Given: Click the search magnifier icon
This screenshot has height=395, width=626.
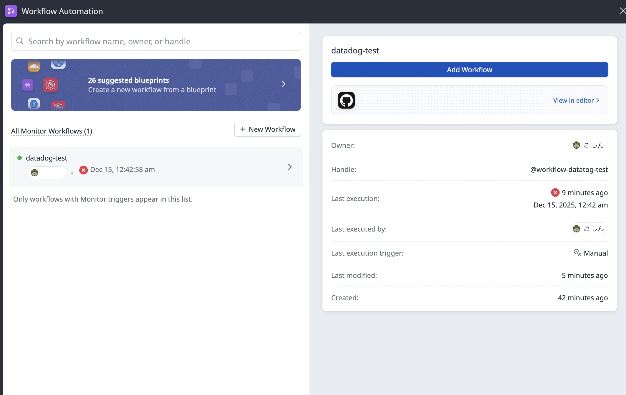Looking at the screenshot, I should [20, 41].
